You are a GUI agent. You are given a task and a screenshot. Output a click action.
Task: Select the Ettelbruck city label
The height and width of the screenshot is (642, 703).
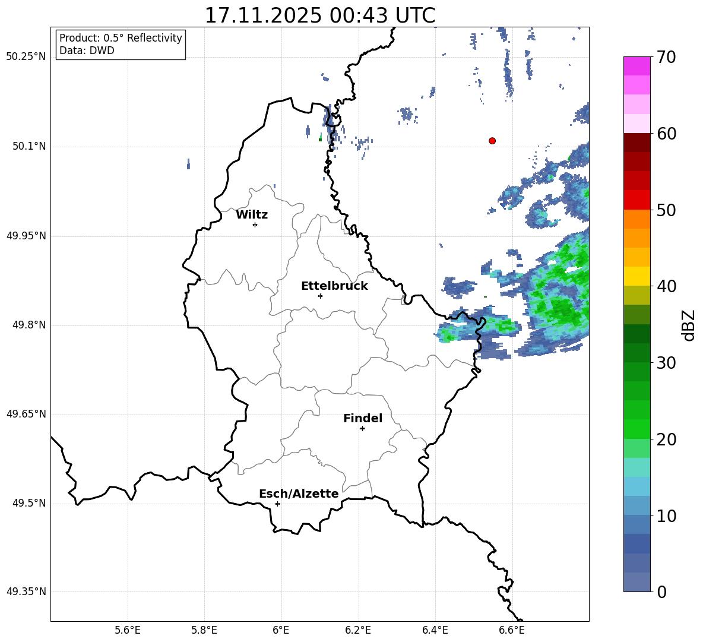click(334, 286)
